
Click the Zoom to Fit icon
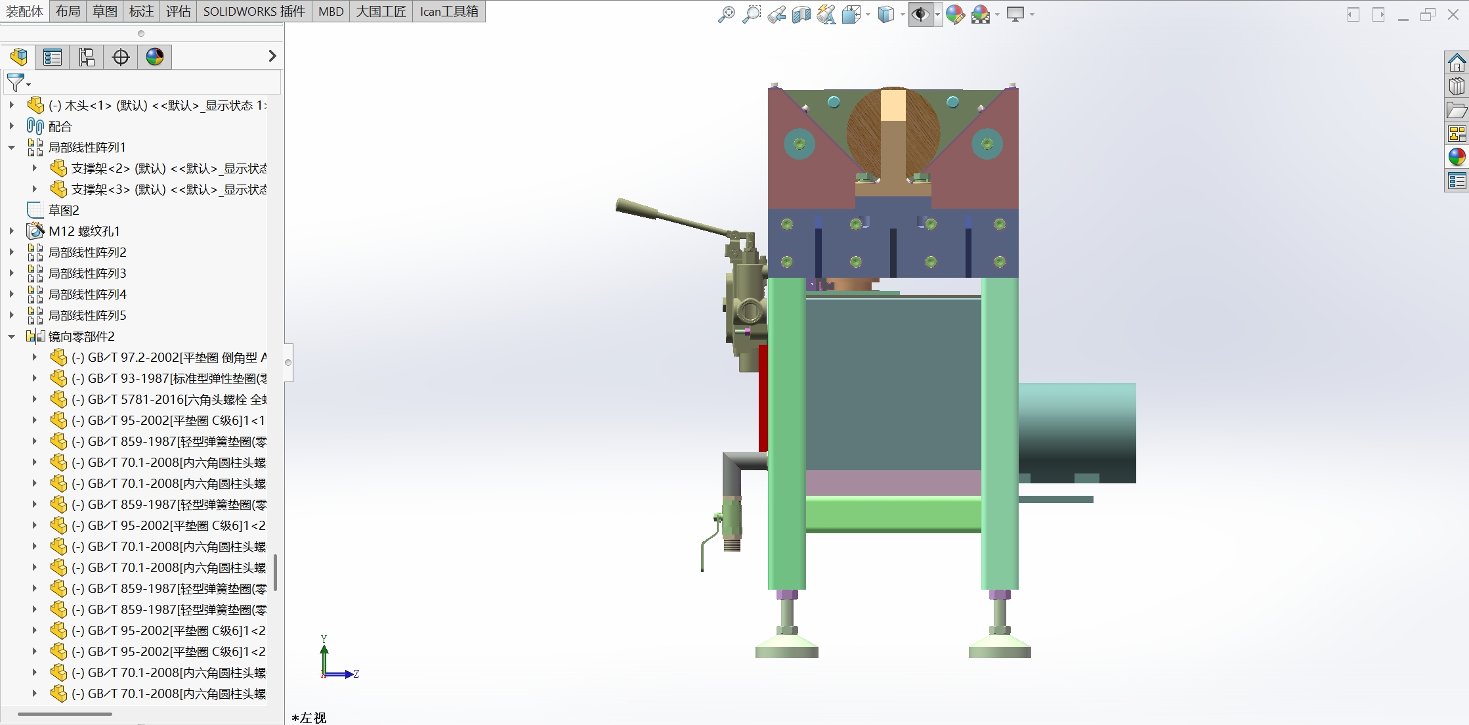click(726, 14)
